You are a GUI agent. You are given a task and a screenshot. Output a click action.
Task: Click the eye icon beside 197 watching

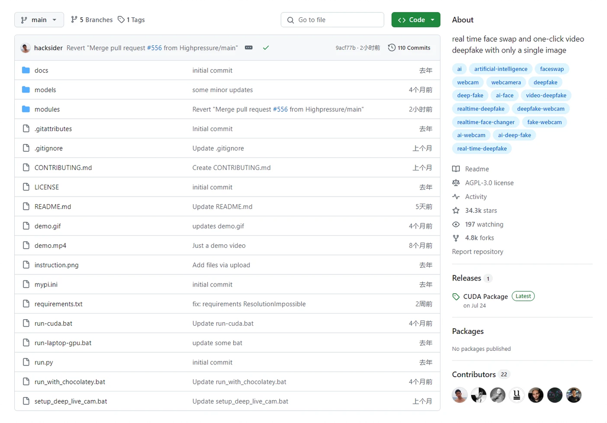coord(456,224)
